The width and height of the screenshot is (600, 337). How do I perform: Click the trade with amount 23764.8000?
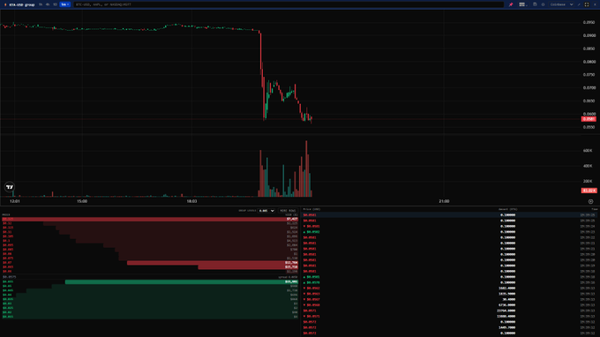coord(450,311)
